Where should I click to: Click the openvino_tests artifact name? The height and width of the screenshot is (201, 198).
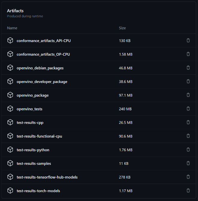click(30, 109)
